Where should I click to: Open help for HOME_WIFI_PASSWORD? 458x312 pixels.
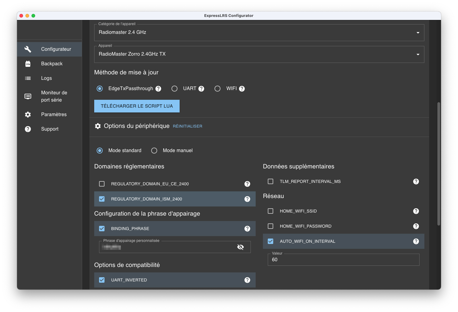[416, 226]
